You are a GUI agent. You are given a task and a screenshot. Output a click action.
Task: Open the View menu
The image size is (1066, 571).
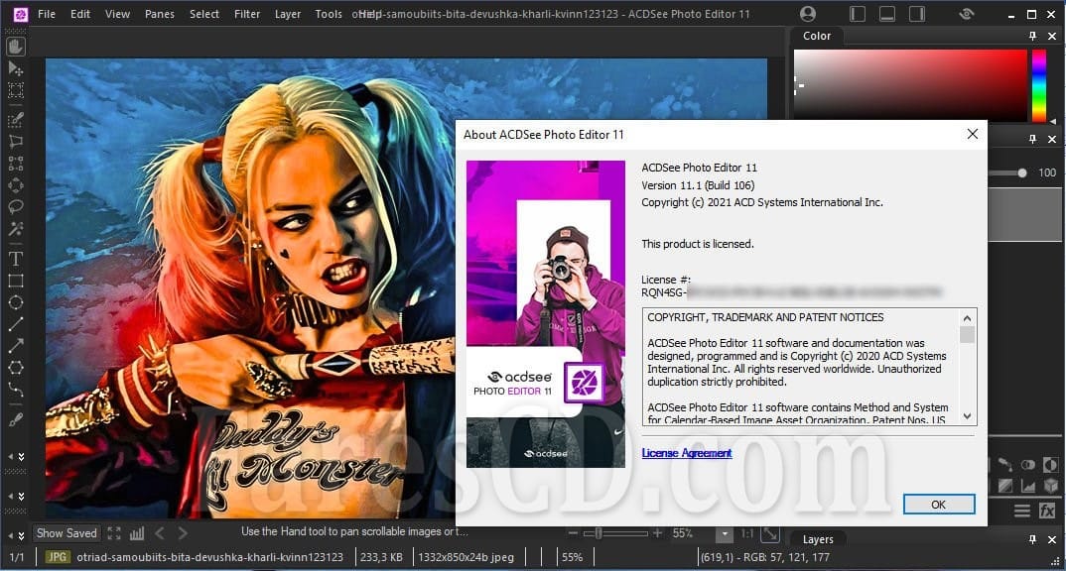117,14
